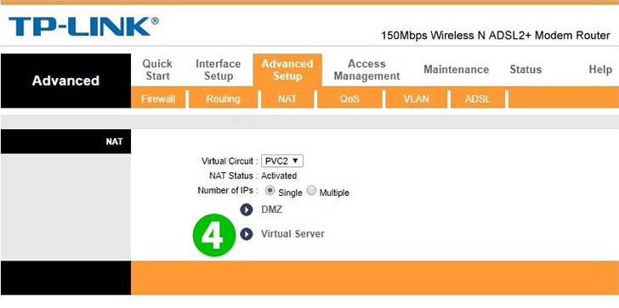Click the NAT Status Activated value

(279, 176)
